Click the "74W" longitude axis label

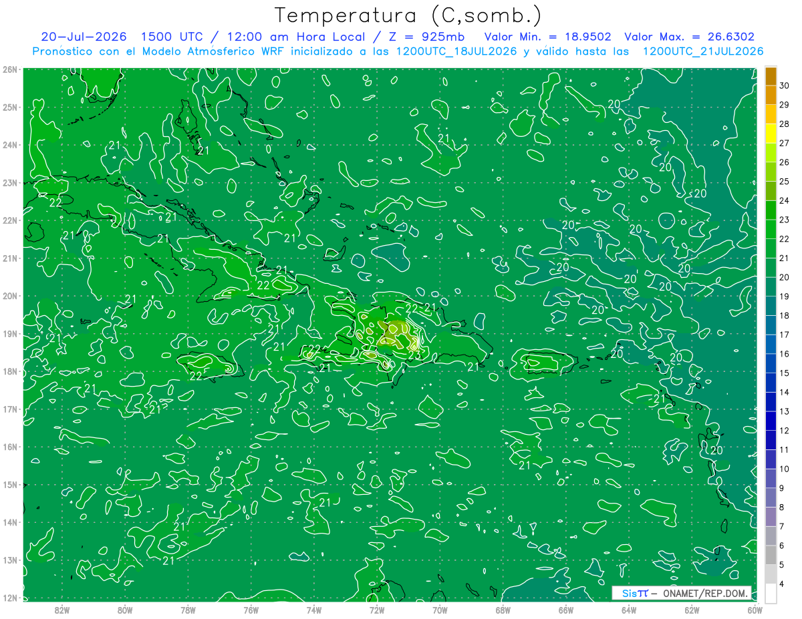pyautogui.click(x=314, y=610)
